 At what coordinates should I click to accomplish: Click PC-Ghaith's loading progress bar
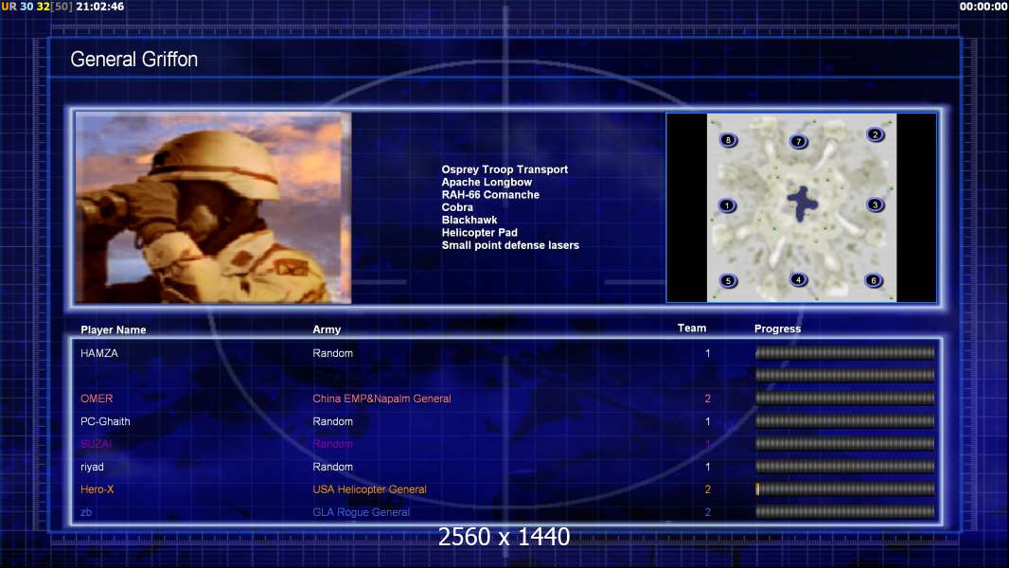(845, 421)
